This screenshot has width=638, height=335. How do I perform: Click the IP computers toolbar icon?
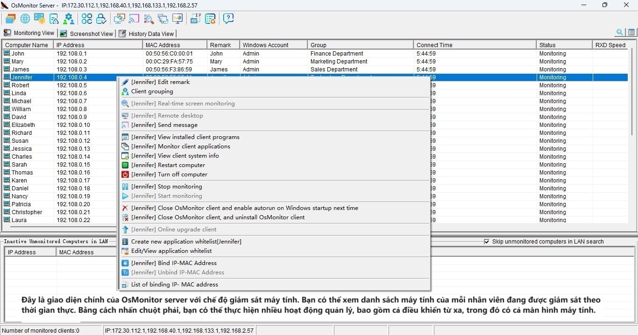click(196, 19)
